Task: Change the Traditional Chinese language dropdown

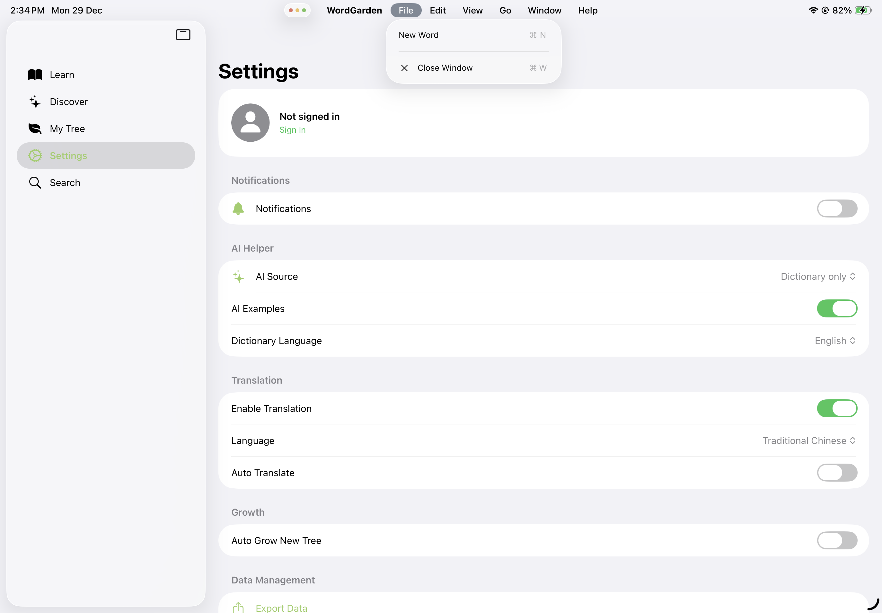Action: coord(809,441)
